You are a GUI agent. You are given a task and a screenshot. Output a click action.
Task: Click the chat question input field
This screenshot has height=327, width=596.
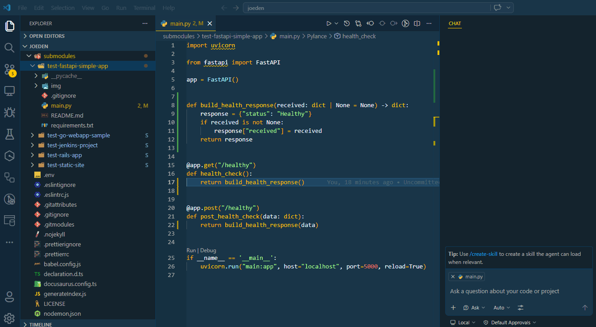(x=519, y=291)
